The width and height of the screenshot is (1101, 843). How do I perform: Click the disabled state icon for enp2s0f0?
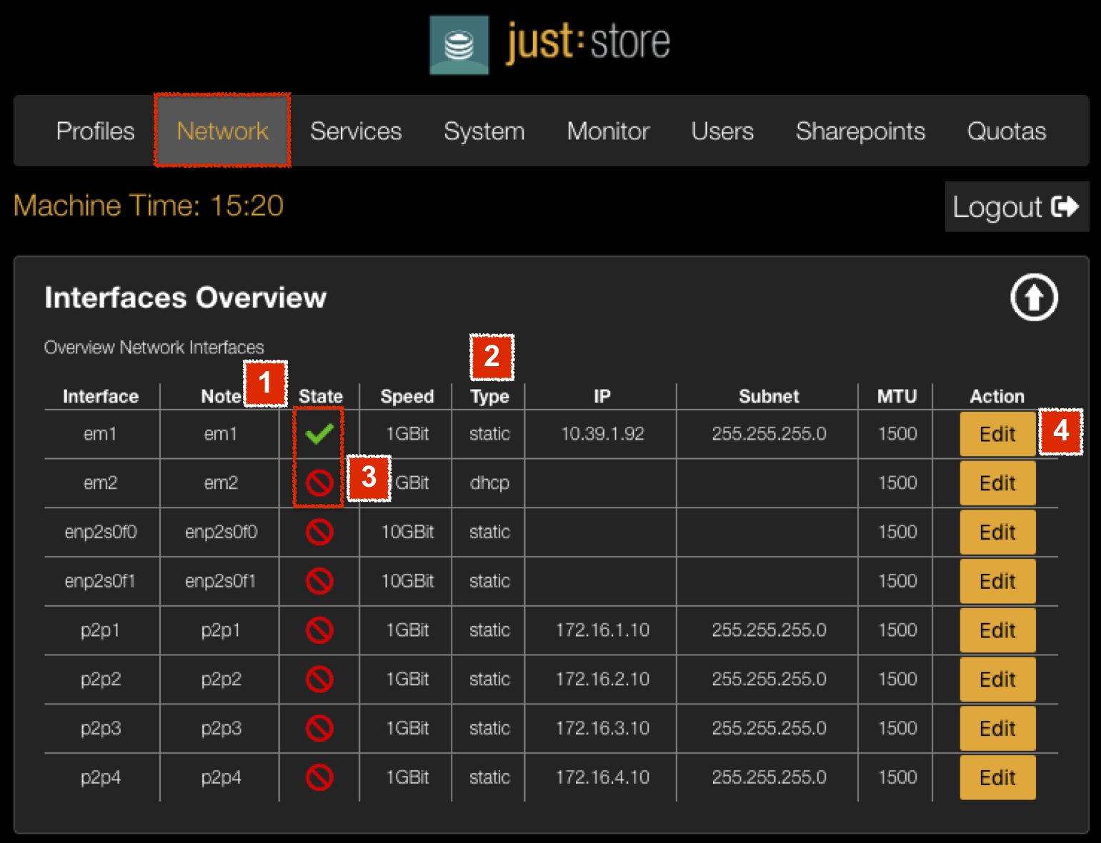319,532
